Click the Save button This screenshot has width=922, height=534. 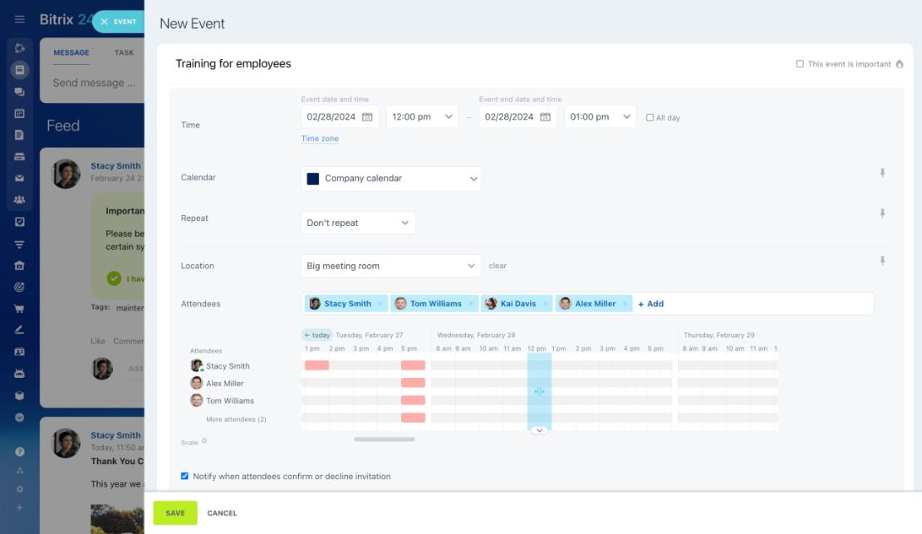(x=175, y=513)
